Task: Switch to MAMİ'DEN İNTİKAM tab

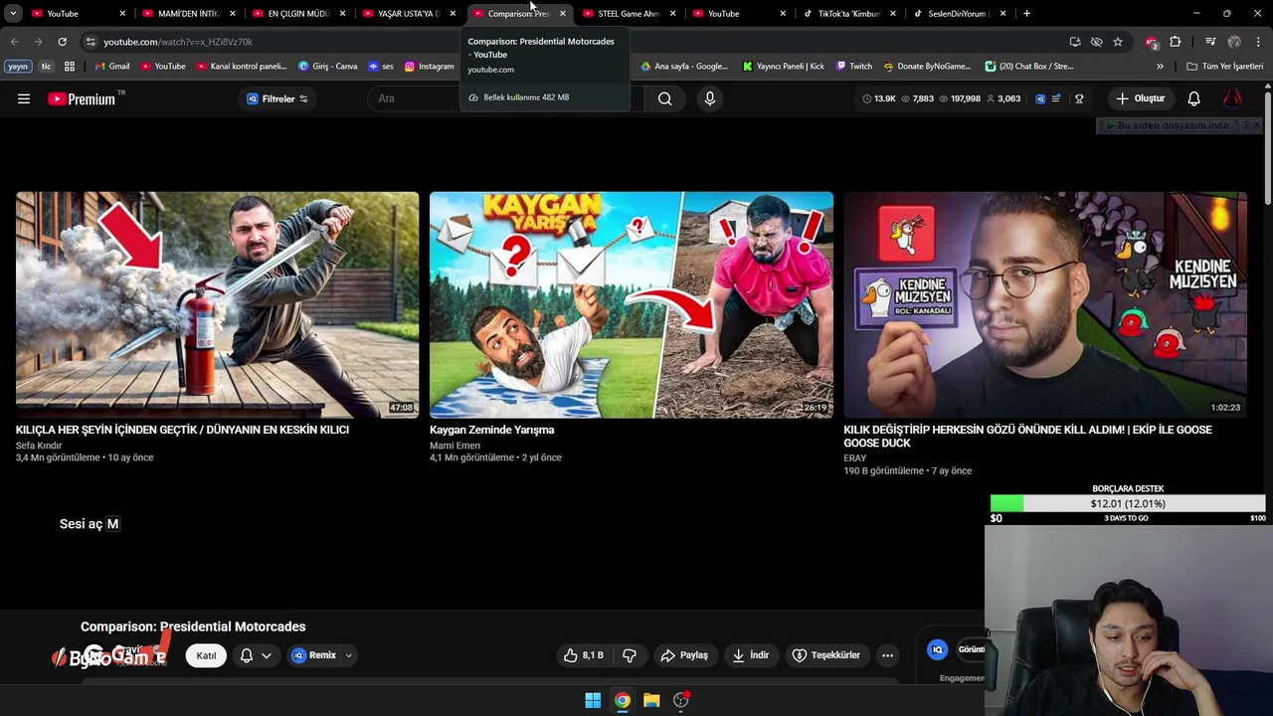Action: (186, 14)
